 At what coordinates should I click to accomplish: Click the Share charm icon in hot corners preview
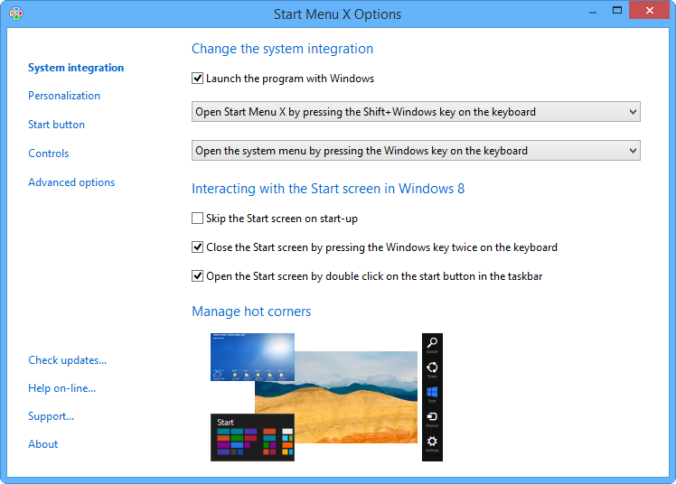point(432,368)
